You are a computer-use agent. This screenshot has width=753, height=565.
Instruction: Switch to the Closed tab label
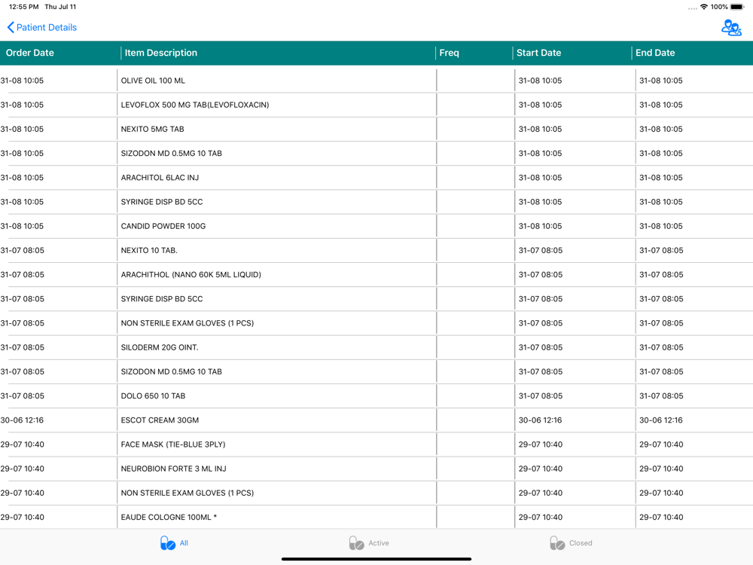click(x=581, y=543)
